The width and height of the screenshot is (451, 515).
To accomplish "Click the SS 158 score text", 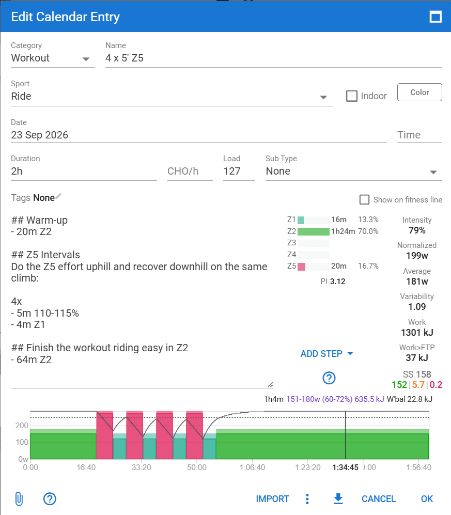I will [417, 374].
